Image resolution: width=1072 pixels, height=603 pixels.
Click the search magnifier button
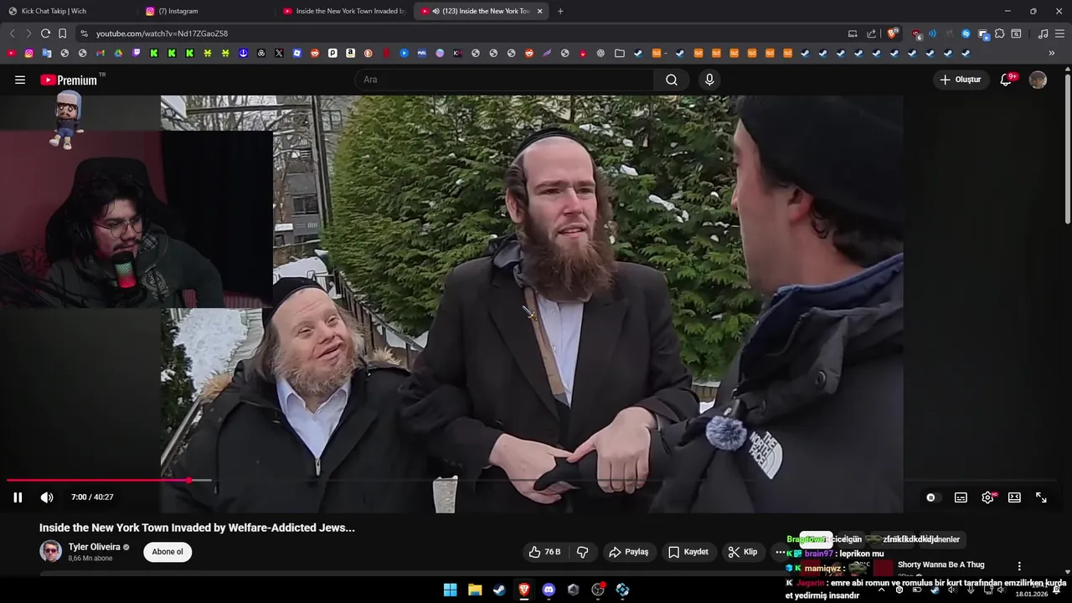click(x=672, y=80)
